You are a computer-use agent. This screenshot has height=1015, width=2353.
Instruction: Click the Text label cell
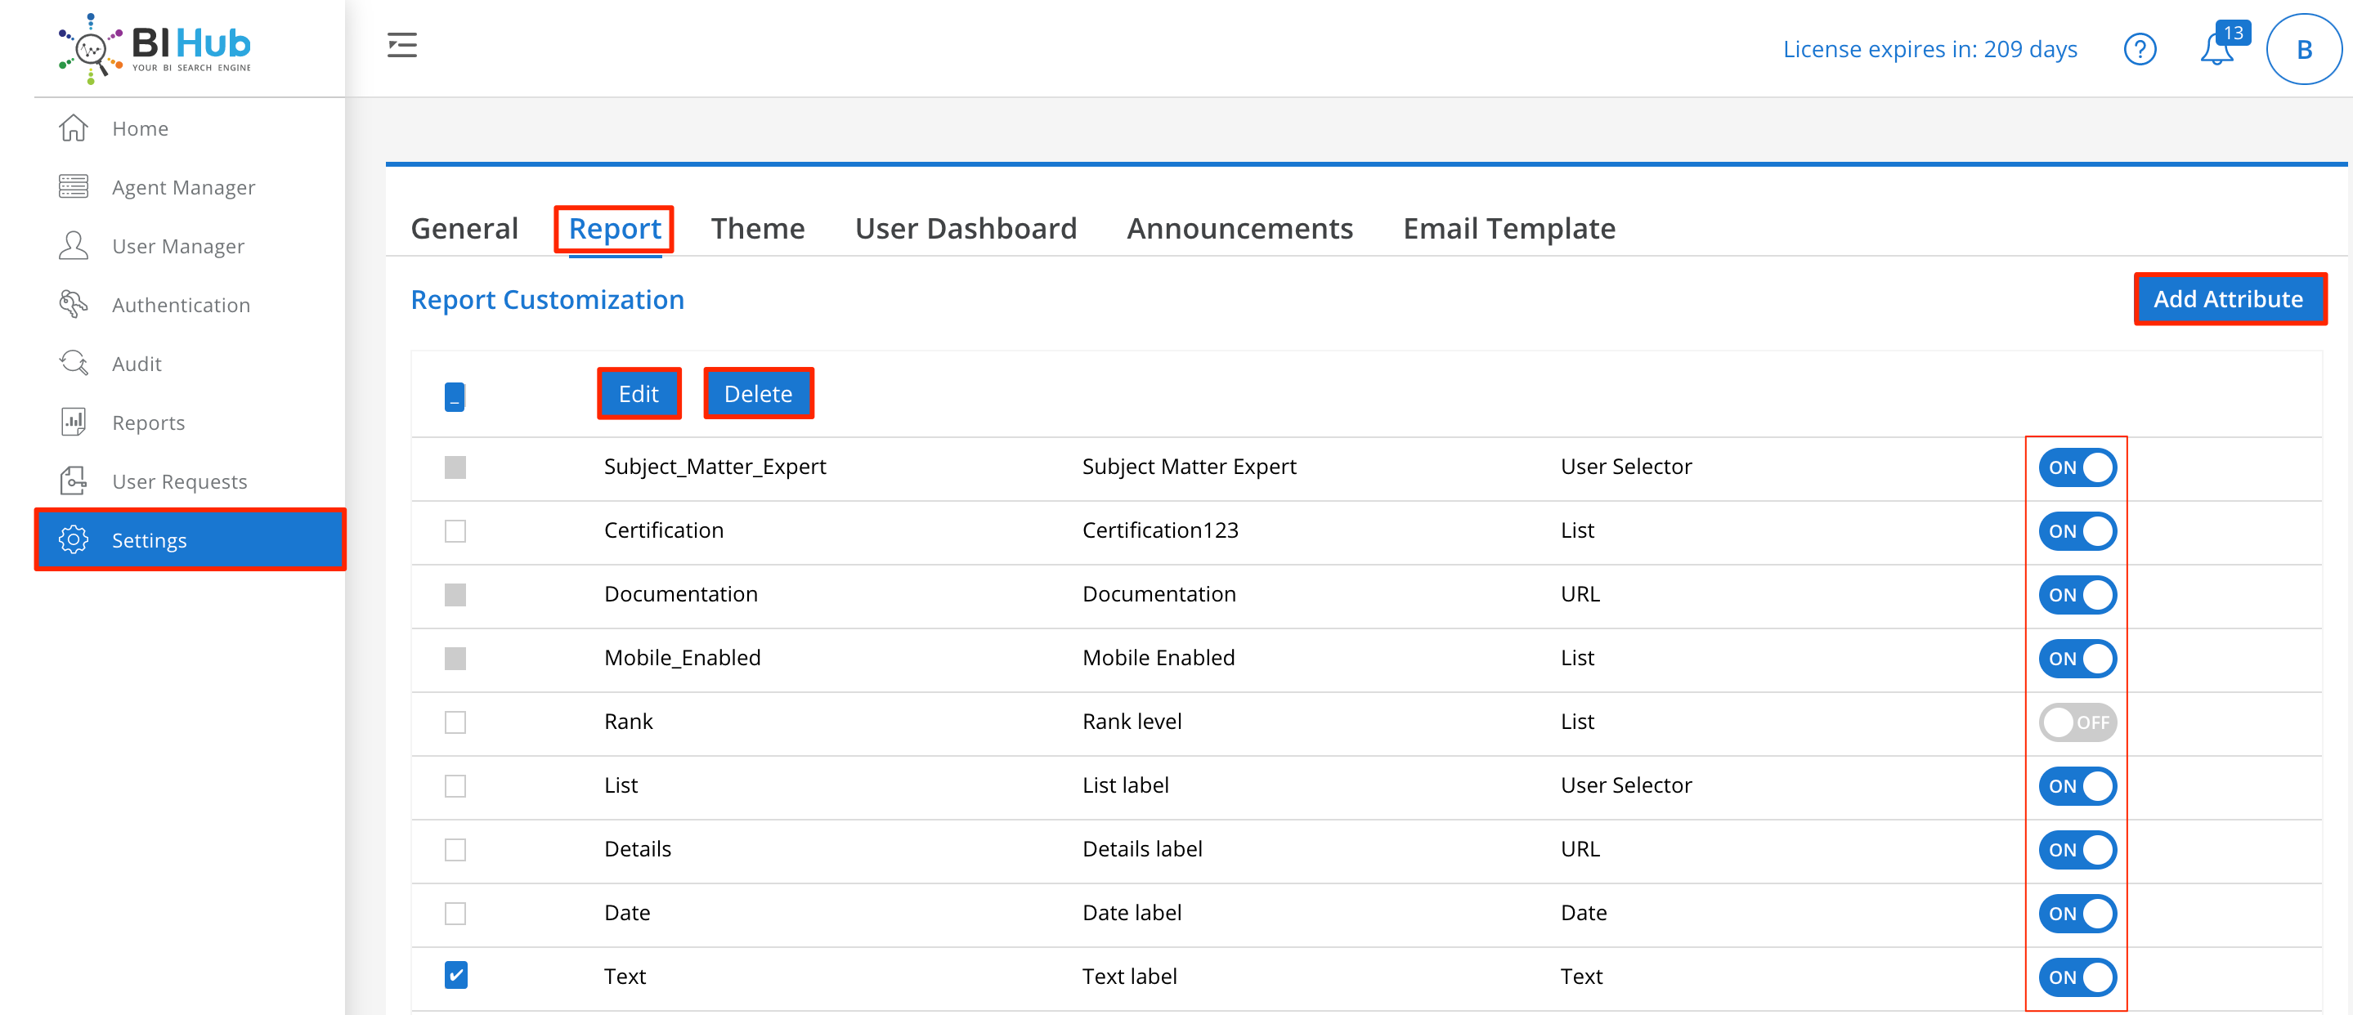[1129, 976]
